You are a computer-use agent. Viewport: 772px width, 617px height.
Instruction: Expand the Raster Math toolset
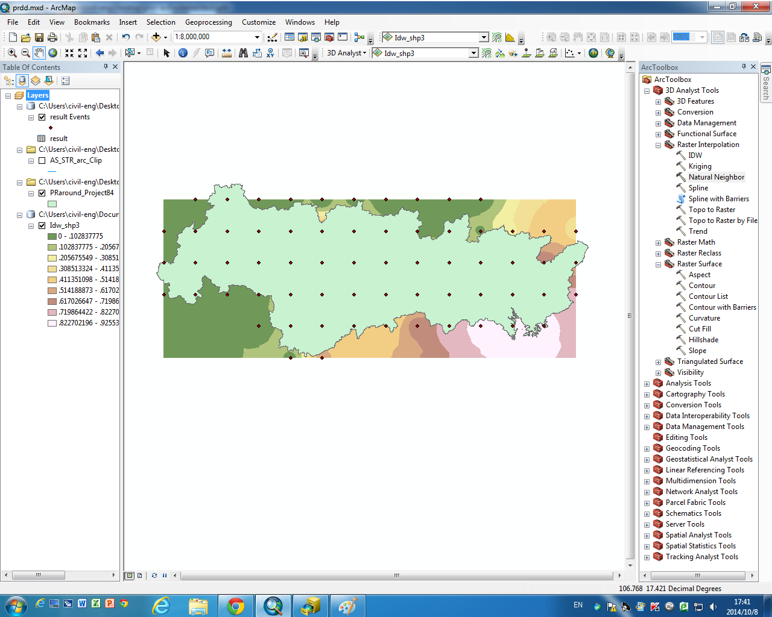(x=658, y=243)
